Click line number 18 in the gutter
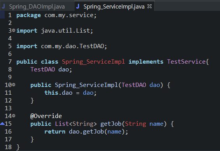Screen dimensions: 220x151 (8, 147)
